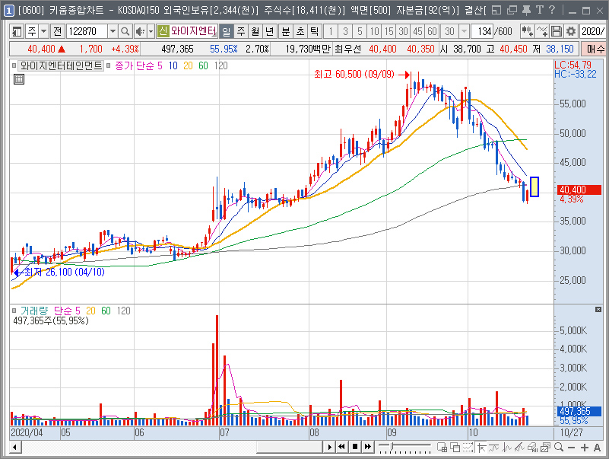Click the chart zoom slider handle at bottom
This screenshot has width=609, height=459.
point(392,446)
